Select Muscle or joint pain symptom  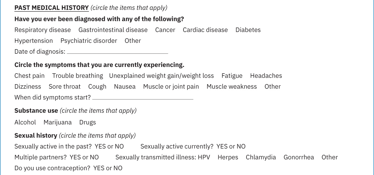tap(171, 87)
